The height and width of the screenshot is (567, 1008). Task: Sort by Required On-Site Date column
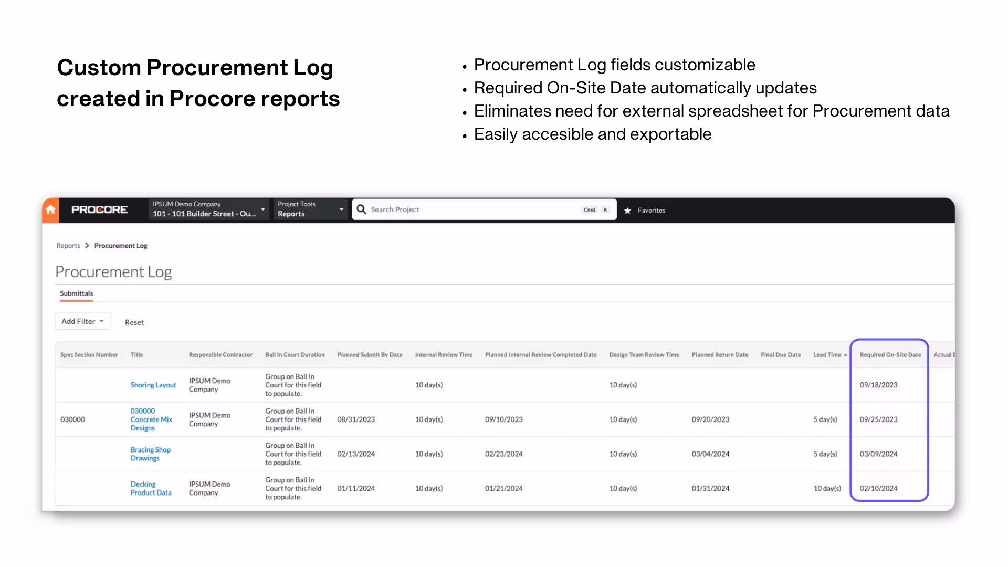pyautogui.click(x=890, y=355)
